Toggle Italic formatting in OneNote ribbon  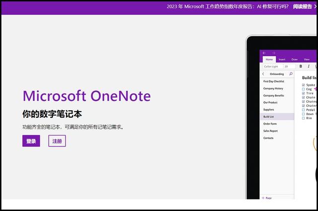309,67
